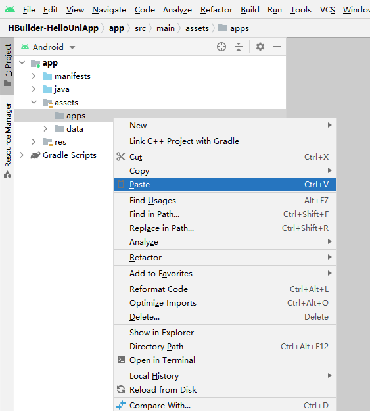
Task: Expand the manifests folder
Action: coord(34,76)
